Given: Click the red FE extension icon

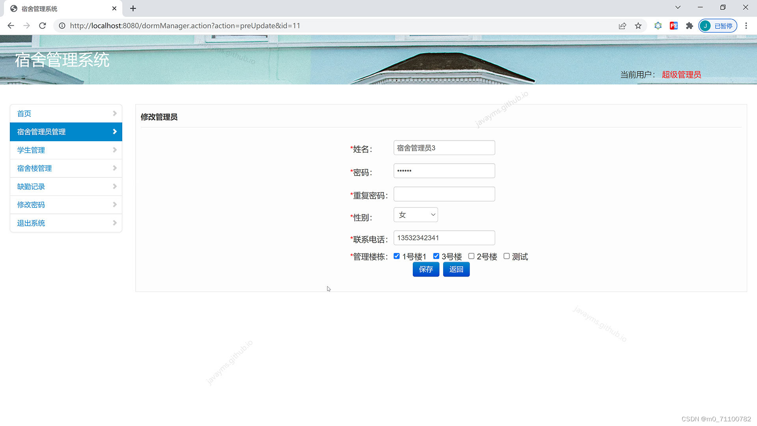Looking at the screenshot, I should [673, 26].
